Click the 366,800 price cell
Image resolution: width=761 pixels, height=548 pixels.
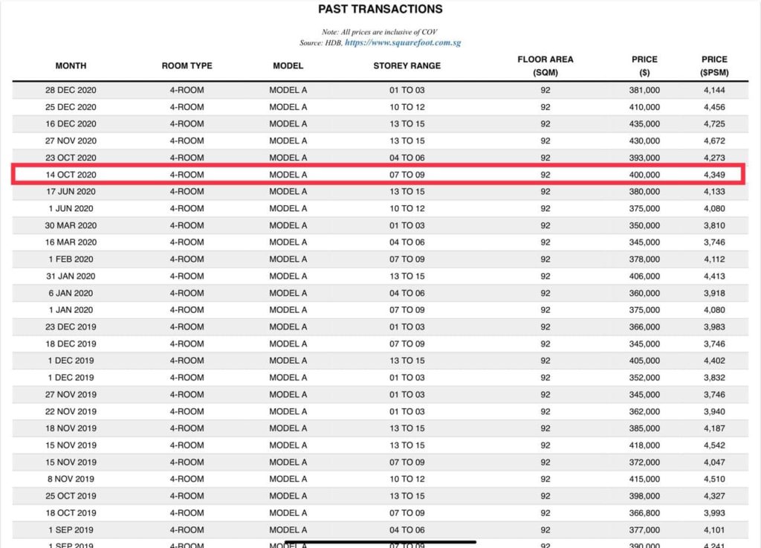point(644,513)
